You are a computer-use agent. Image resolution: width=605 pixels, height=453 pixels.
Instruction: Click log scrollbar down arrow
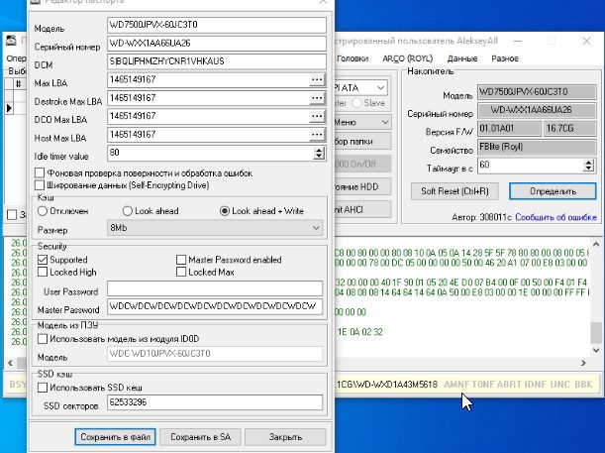point(596,350)
